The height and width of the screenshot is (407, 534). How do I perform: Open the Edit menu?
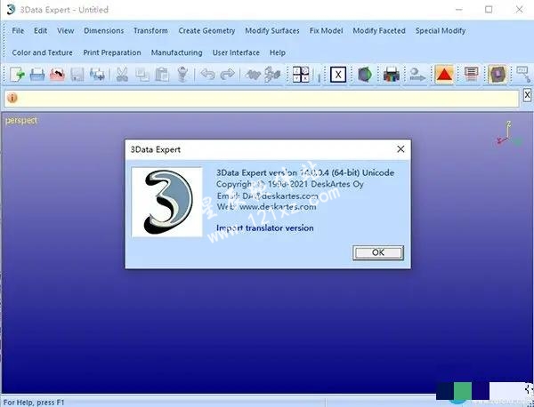(40, 30)
